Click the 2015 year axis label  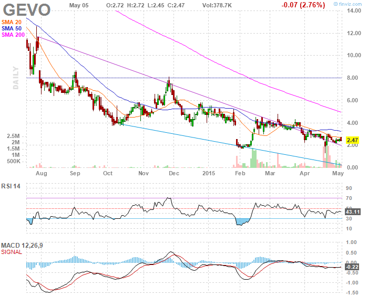[209, 173]
